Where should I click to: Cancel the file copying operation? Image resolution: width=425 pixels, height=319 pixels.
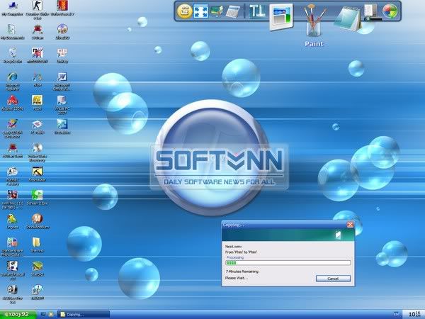point(333,279)
